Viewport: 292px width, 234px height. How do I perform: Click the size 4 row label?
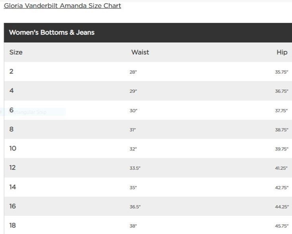click(12, 90)
